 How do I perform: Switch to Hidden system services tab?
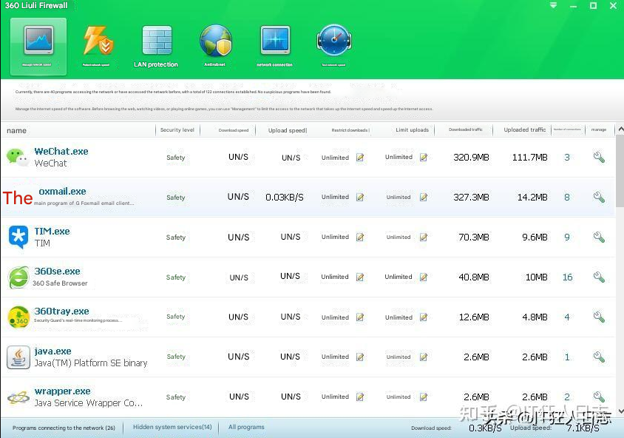pyautogui.click(x=172, y=427)
